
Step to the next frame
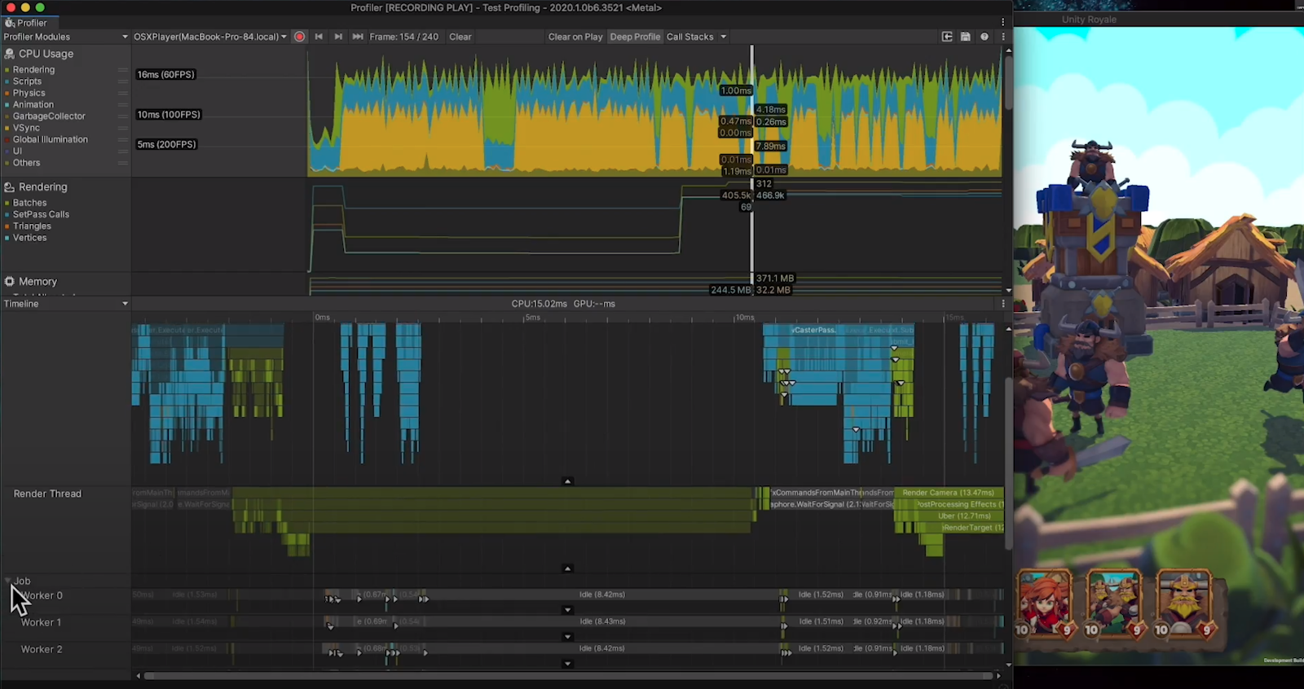tap(338, 37)
